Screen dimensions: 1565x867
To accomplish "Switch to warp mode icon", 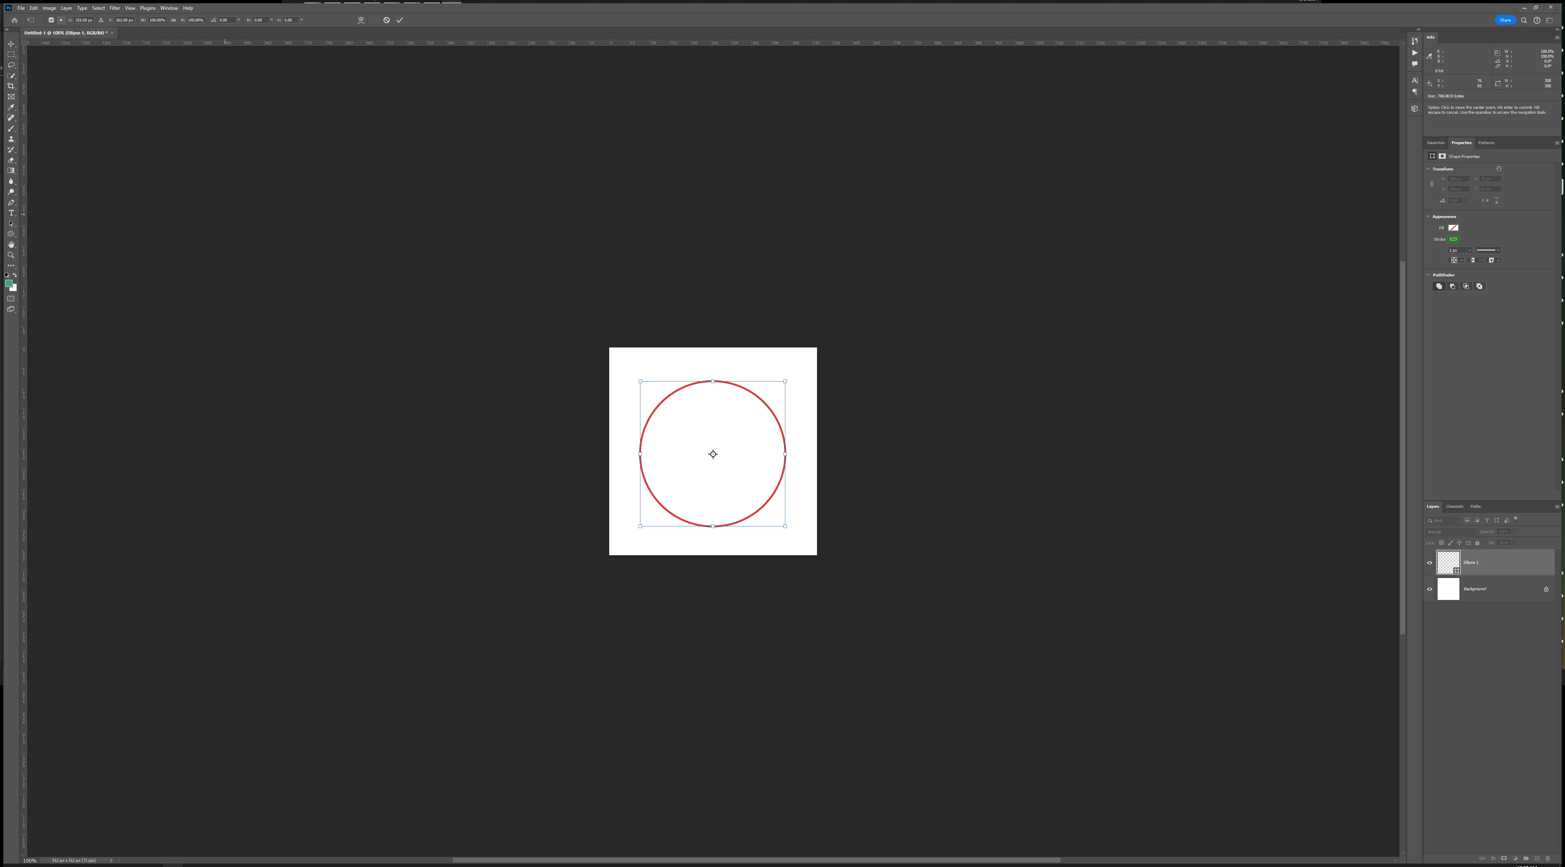I will 361,20.
